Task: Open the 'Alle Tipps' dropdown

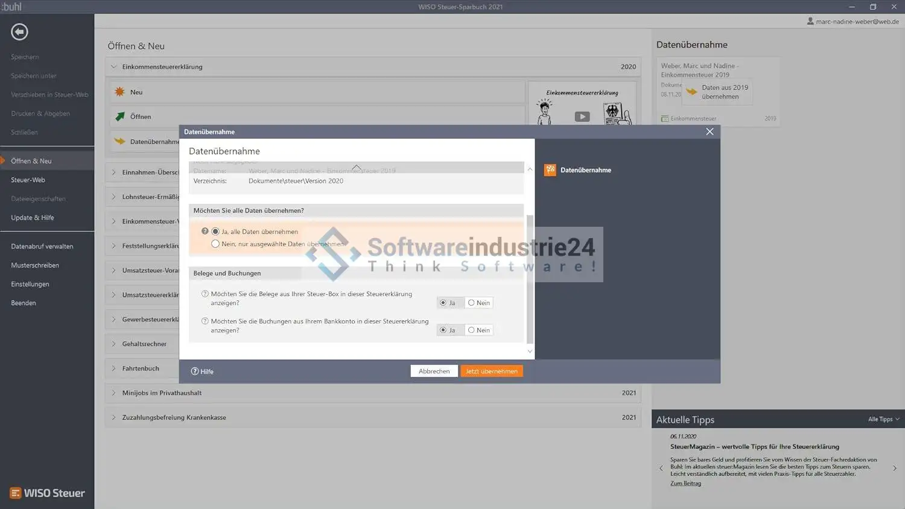Action: [883, 419]
